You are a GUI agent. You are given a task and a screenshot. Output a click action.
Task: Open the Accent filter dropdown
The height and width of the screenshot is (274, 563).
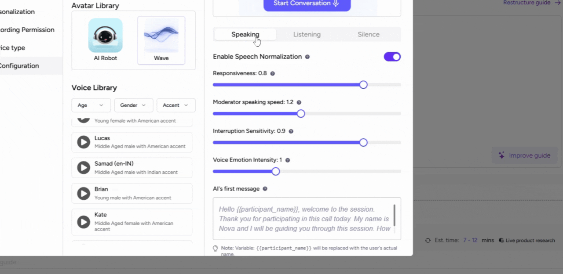[x=176, y=105]
